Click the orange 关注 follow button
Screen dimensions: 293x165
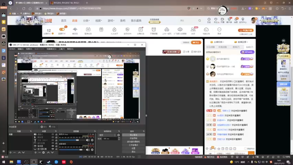pos(196,43)
